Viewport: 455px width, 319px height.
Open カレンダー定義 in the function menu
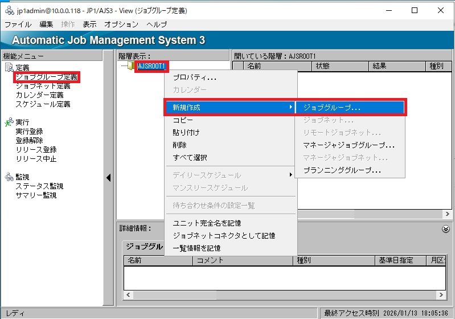click(39, 95)
